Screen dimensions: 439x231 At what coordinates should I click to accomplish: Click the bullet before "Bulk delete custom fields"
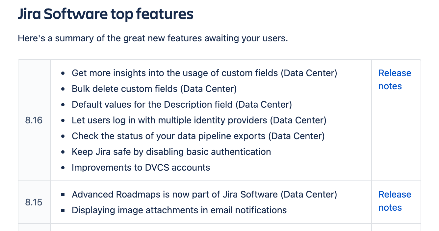(x=63, y=89)
